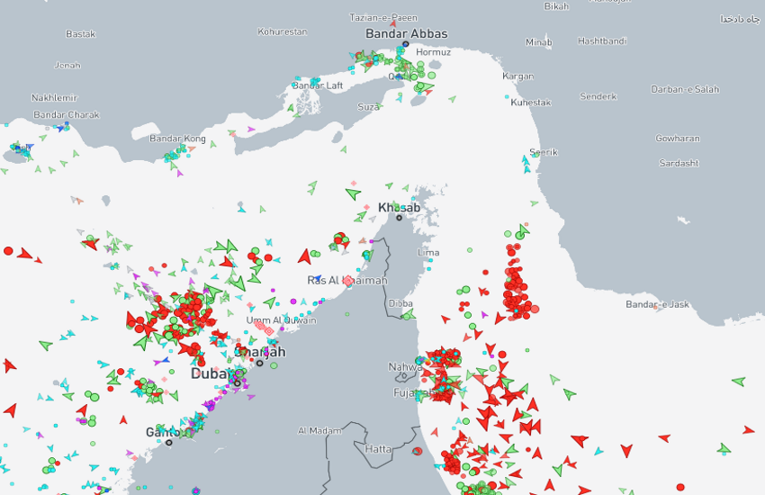Image resolution: width=765 pixels, height=495 pixels.
Task: Click the Bandar-e Jask label
Action: click(x=657, y=304)
